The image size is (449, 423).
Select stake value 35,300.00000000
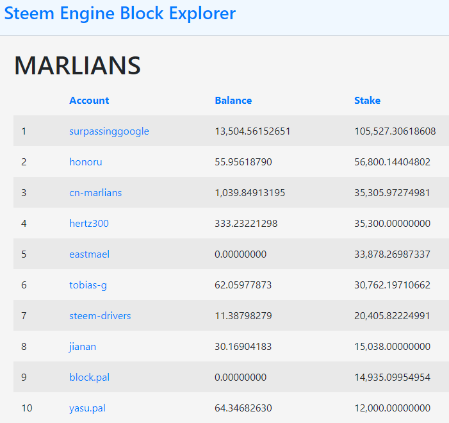click(392, 223)
